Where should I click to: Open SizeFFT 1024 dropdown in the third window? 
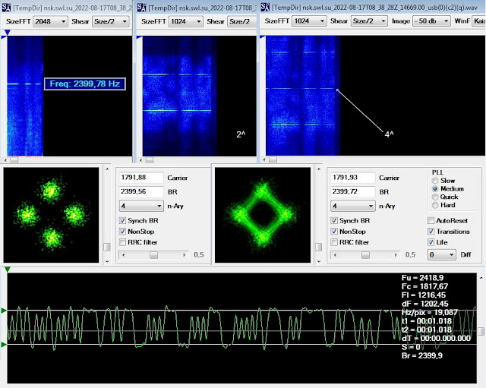(x=309, y=21)
